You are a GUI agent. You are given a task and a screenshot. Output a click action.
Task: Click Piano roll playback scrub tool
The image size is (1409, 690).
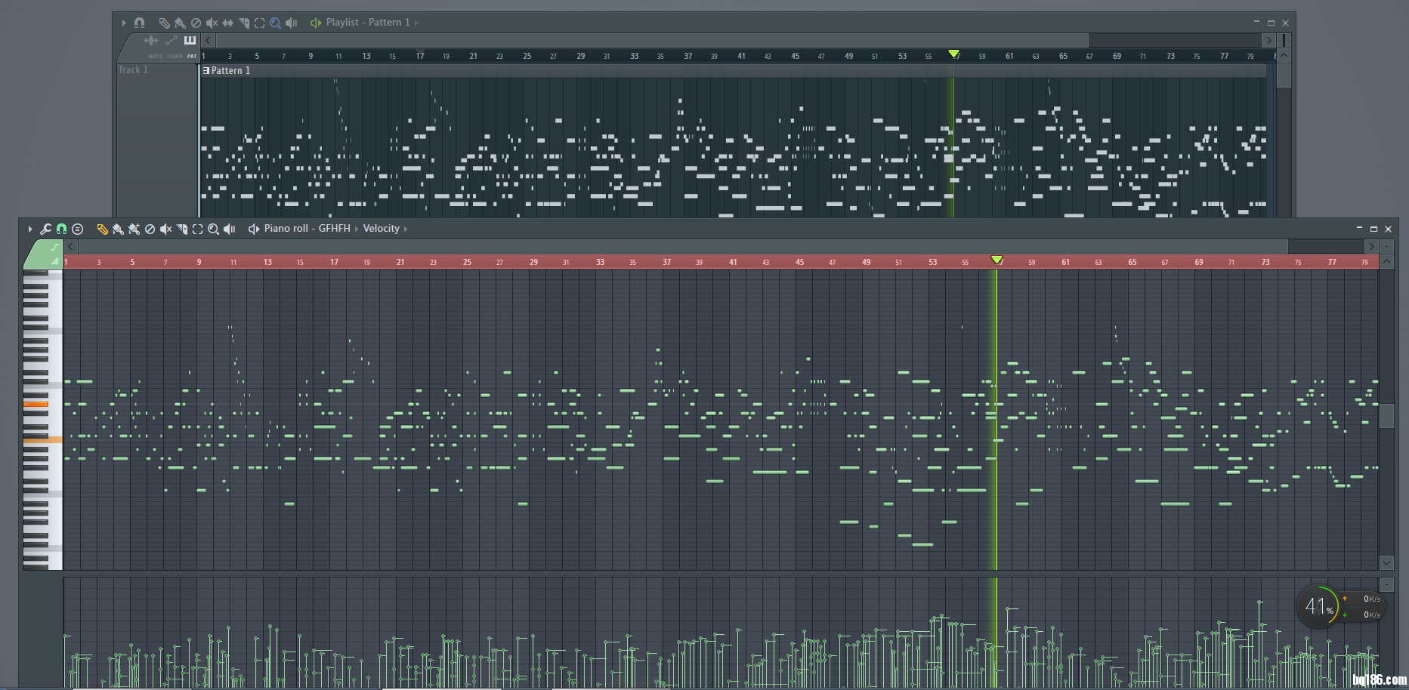[229, 229]
